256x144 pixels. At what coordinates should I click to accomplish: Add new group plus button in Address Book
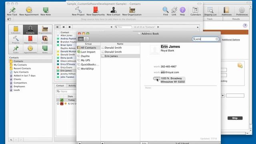(x=80, y=143)
